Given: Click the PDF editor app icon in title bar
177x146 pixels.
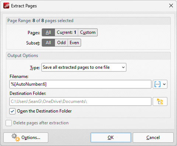Looking at the screenshot, I should pyautogui.click(x=6, y=6).
